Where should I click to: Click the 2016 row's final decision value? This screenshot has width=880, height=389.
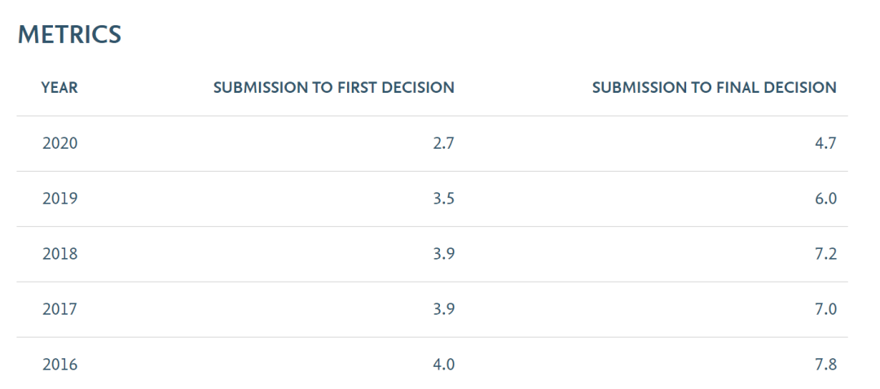point(825,365)
